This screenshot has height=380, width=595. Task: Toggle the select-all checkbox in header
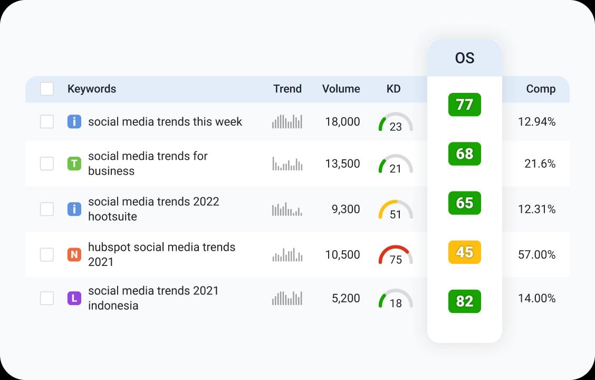pyautogui.click(x=47, y=89)
